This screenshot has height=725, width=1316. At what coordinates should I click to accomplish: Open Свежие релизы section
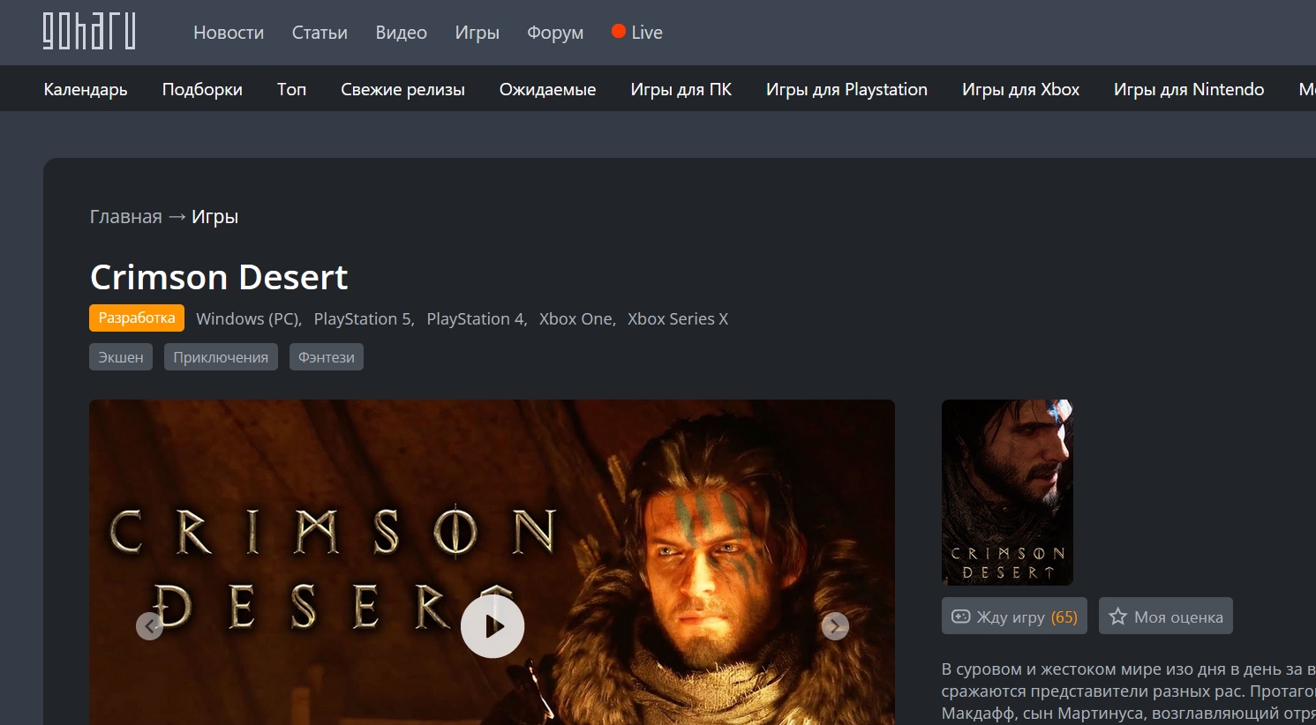pyautogui.click(x=402, y=89)
